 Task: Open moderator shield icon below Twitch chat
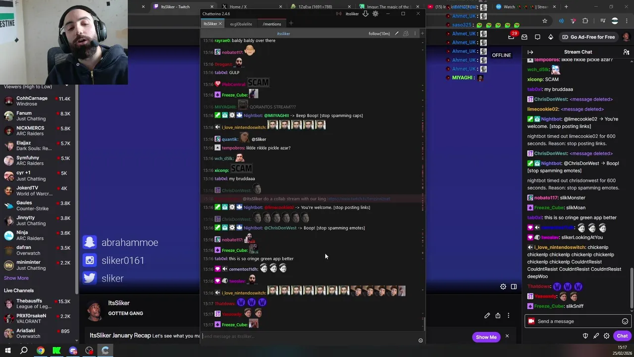[585, 336]
